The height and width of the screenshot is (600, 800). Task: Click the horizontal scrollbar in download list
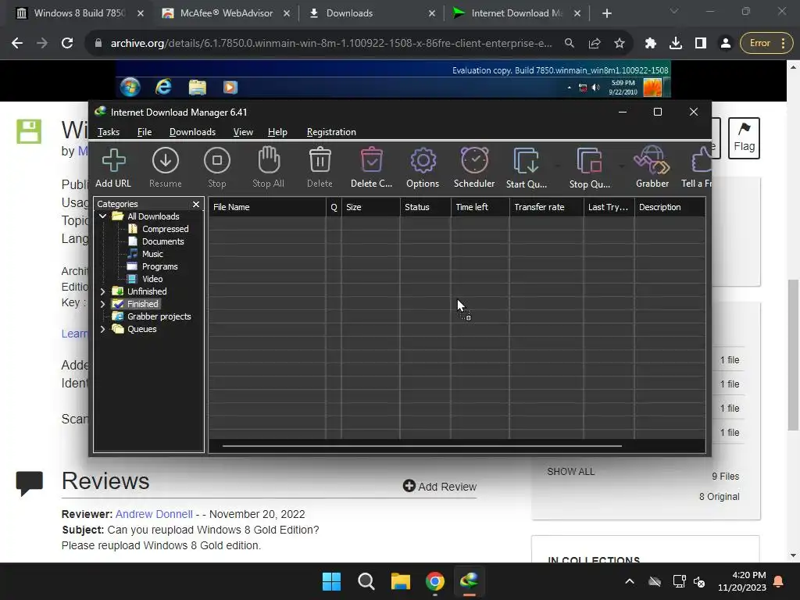(x=422, y=446)
